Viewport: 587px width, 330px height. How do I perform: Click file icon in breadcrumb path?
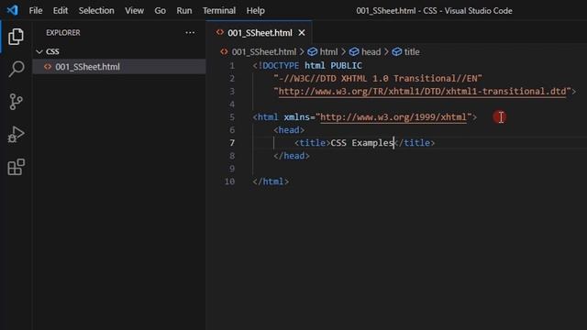(224, 51)
